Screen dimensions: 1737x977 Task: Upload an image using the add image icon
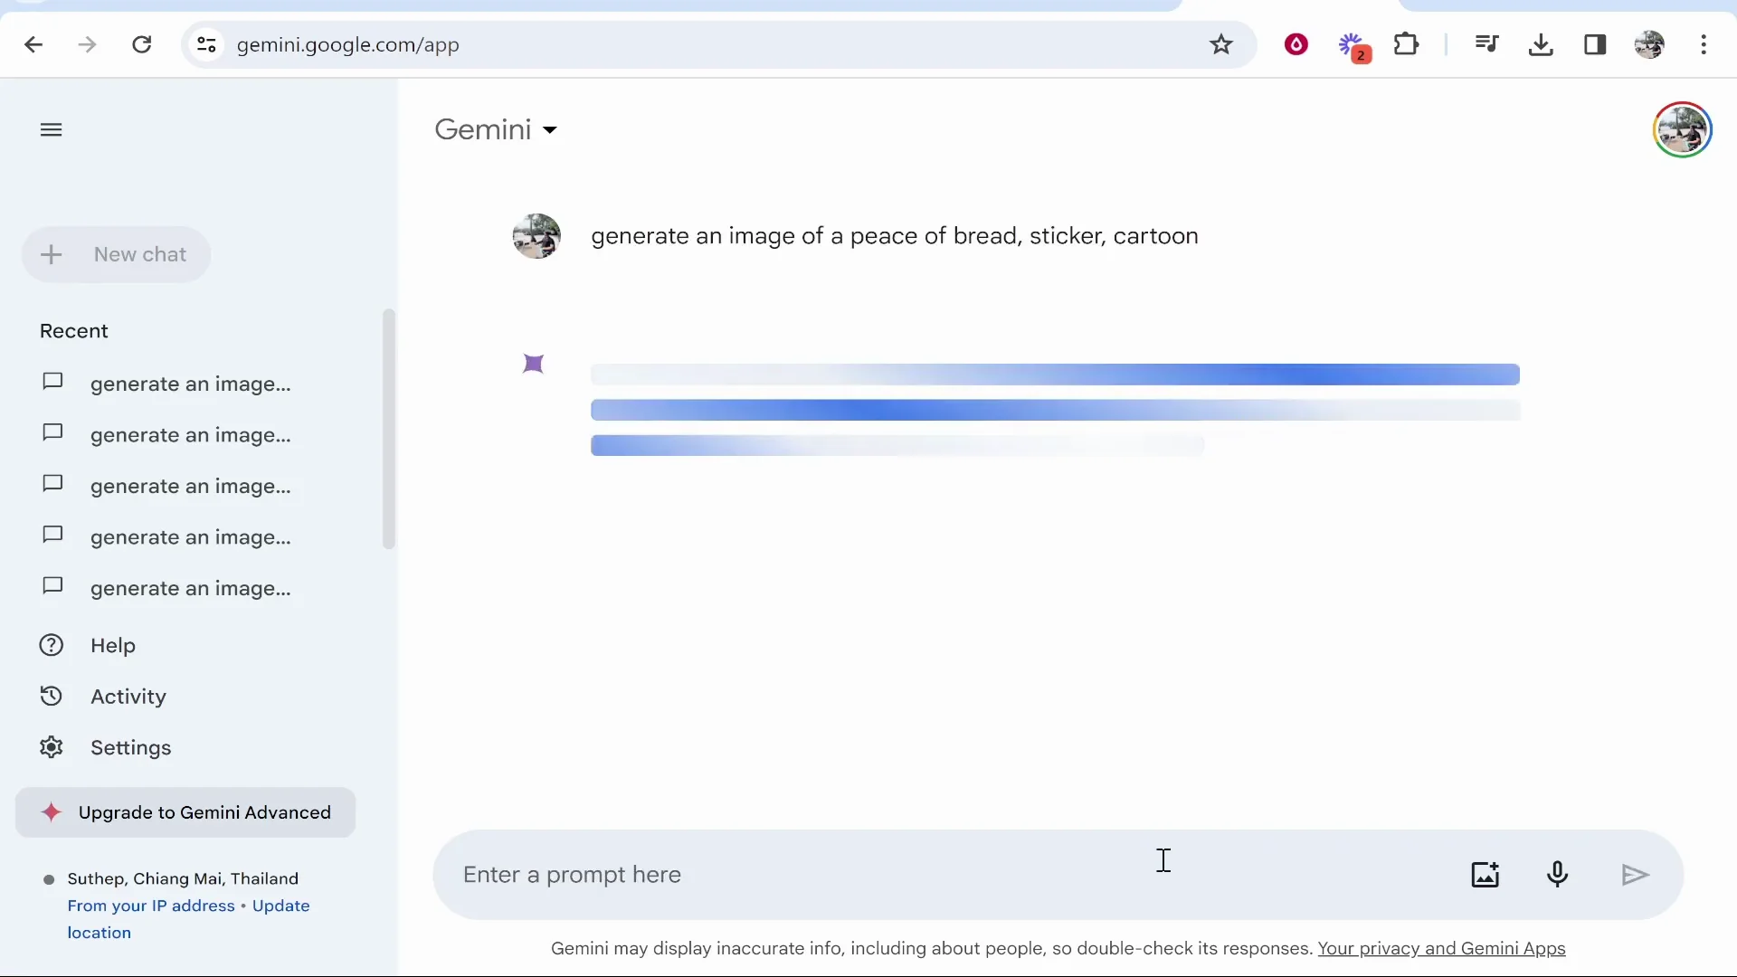1485,874
